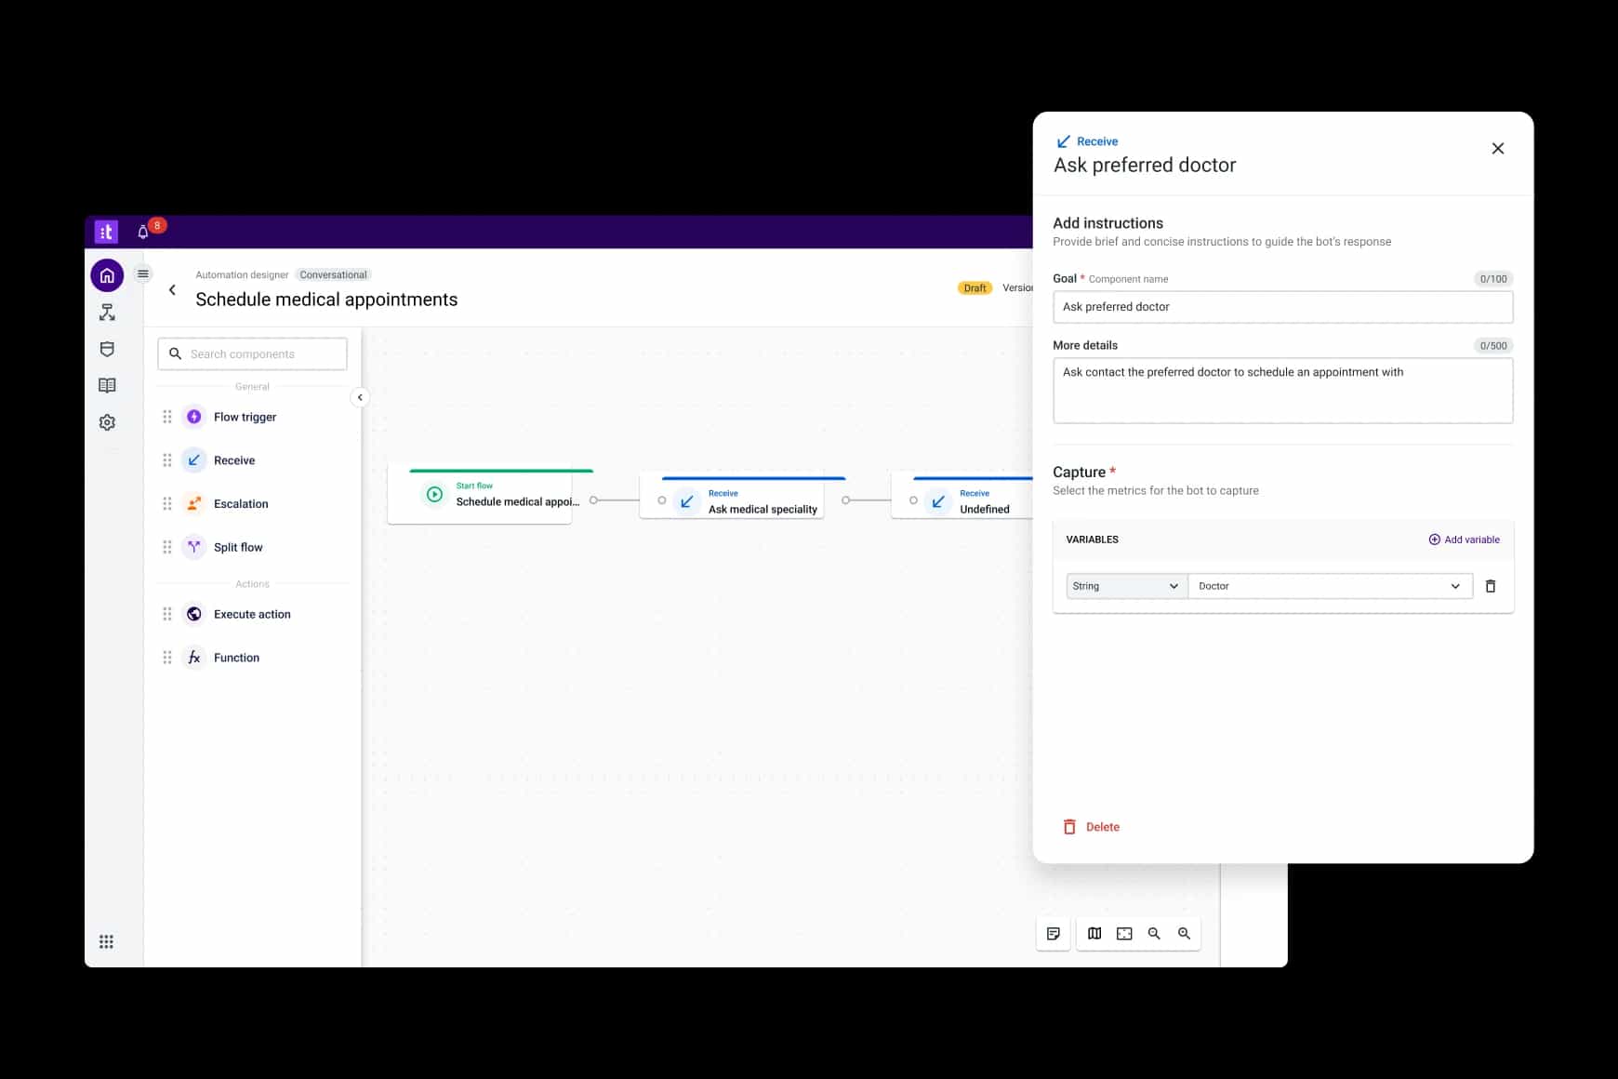Open the book knowledge sidebar icon
The height and width of the screenshot is (1079, 1618).
(107, 385)
